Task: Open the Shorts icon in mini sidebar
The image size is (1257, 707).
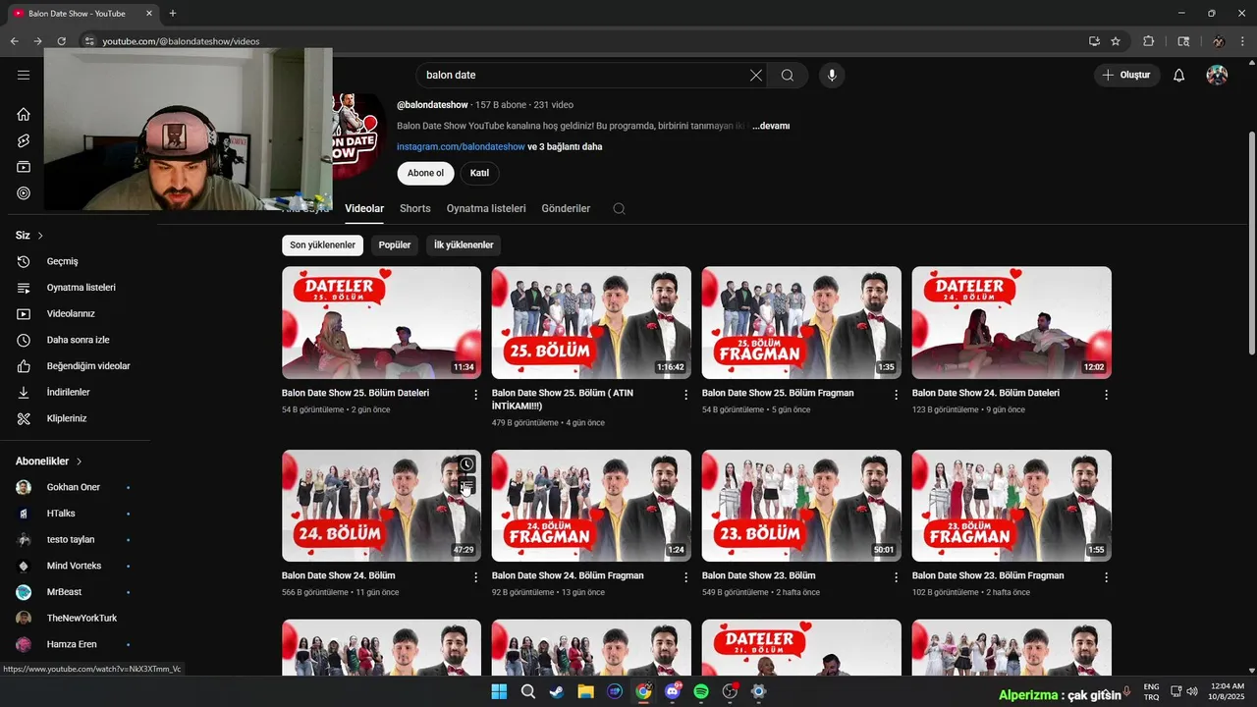Action: (x=24, y=140)
